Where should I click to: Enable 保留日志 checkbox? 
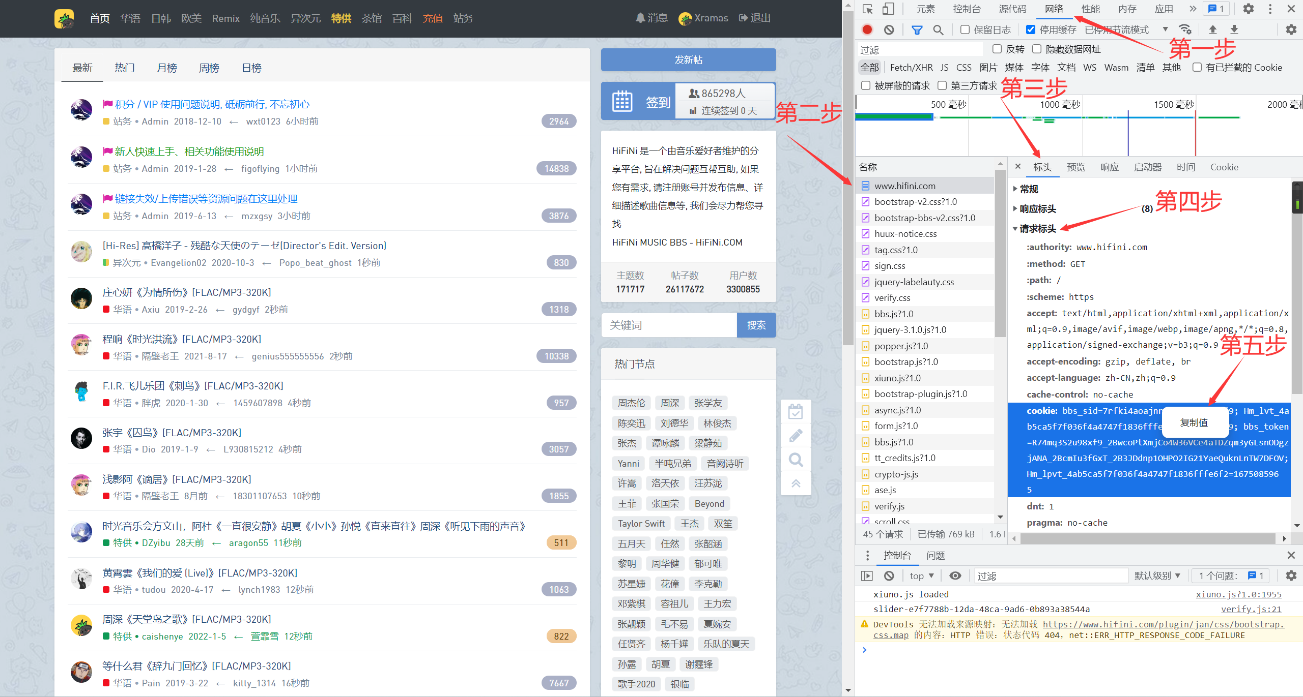click(965, 30)
